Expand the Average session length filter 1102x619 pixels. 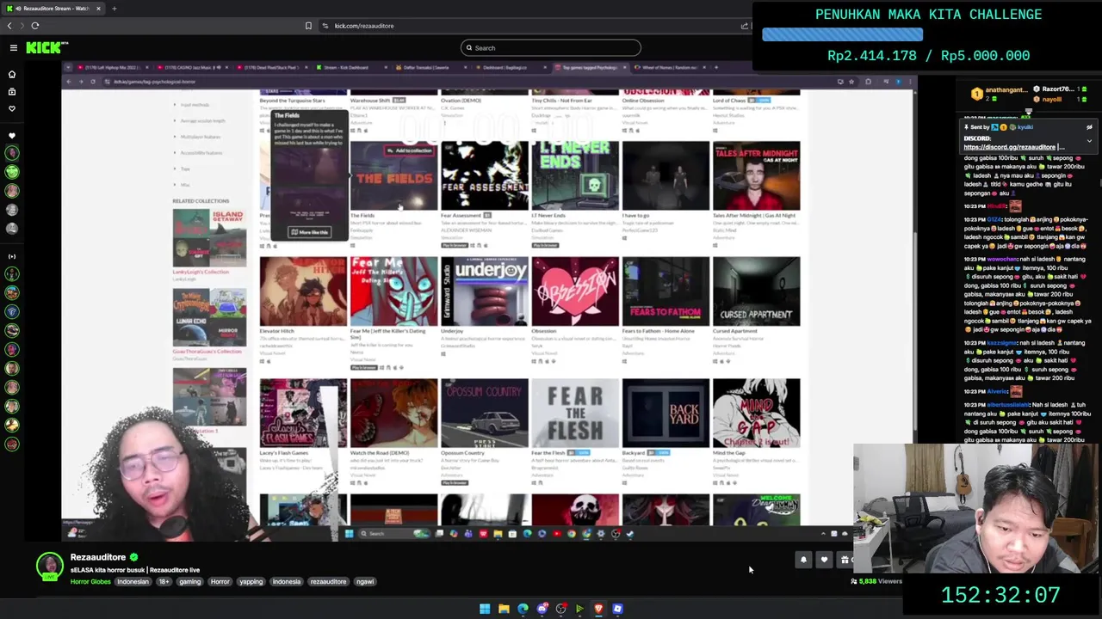tap(201, 121)
